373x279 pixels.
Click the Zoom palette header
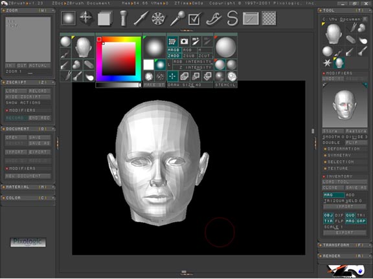click(28, 10)
